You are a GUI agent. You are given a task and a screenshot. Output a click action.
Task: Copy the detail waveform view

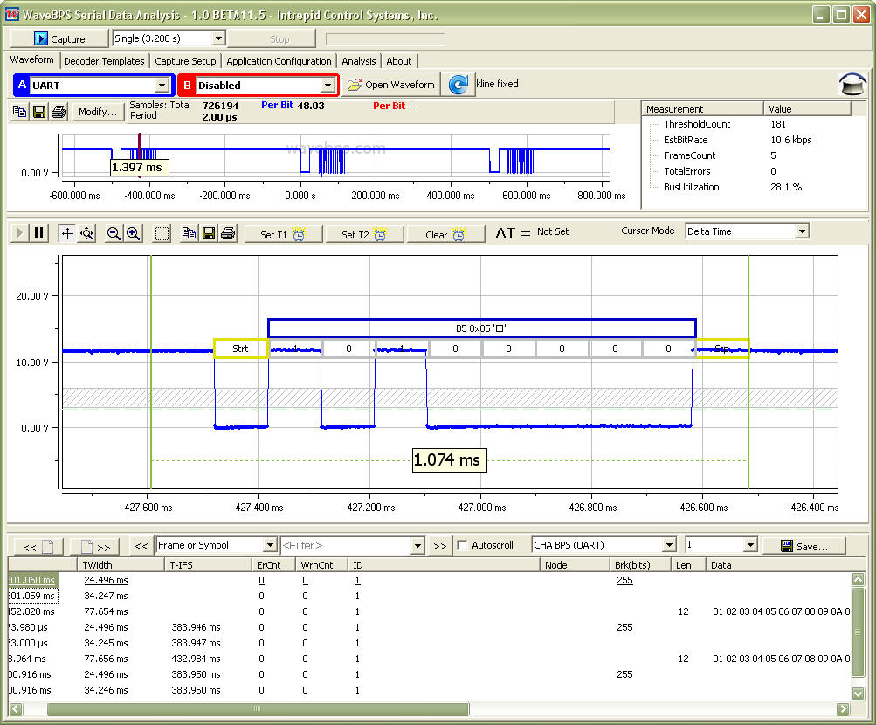(190, 233)
